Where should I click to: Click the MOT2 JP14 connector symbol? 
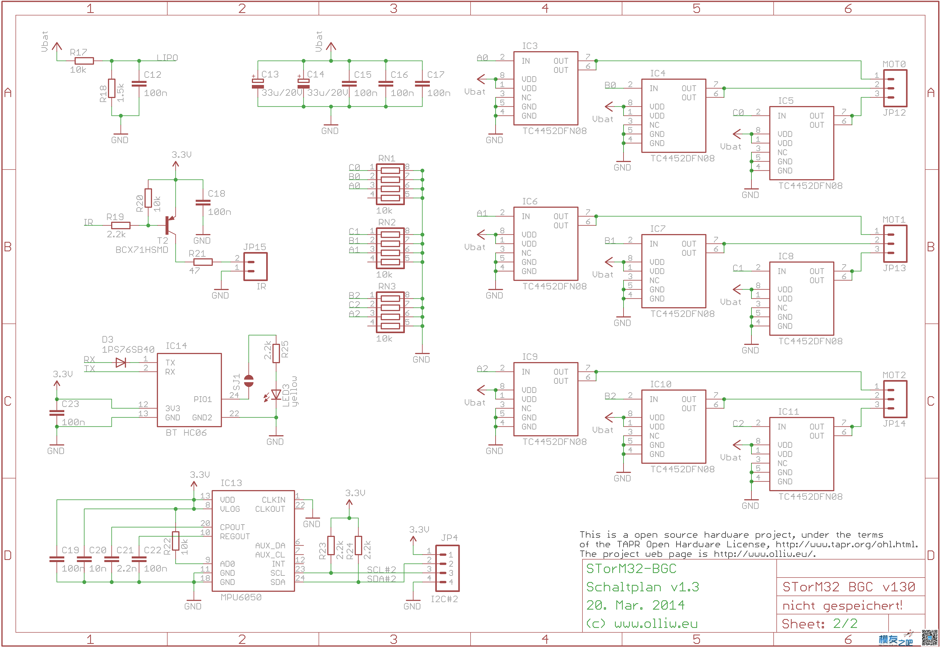click(895, 399)
